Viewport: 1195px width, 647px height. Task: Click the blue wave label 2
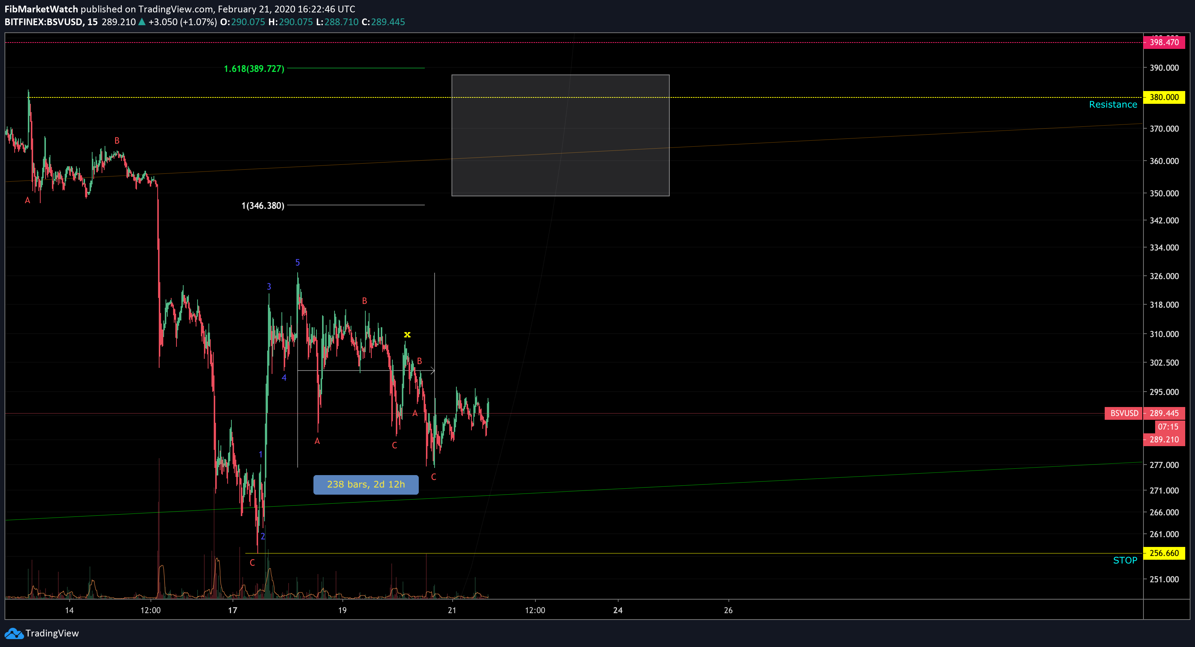pyautogui.click(x=263, y=537)
